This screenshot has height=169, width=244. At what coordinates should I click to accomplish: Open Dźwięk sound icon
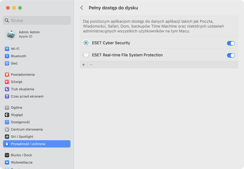tap(7, 82)
